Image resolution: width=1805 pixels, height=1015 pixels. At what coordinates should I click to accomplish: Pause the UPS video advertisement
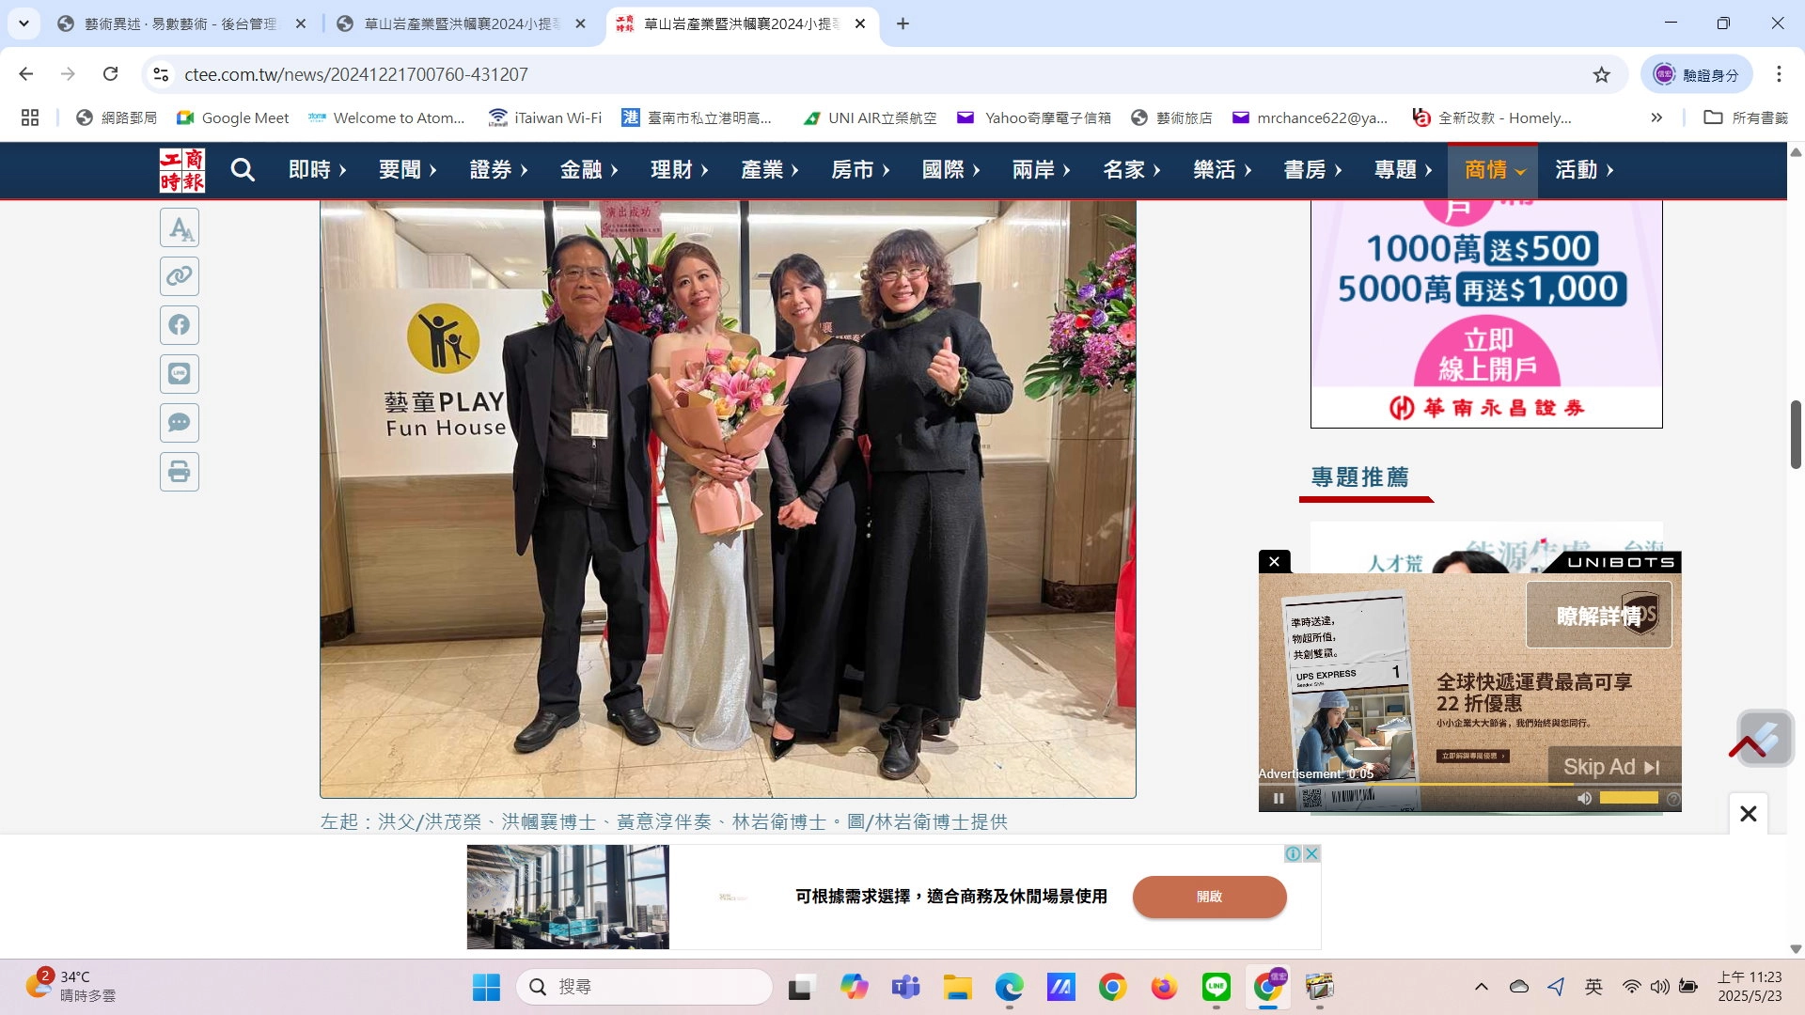point(1279,799)
